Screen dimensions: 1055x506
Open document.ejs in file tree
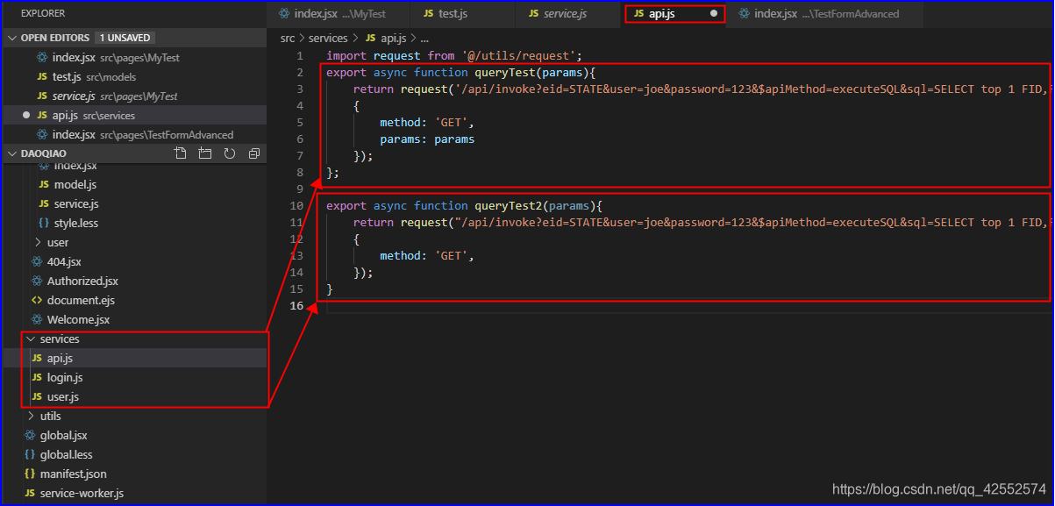[133, 301]
